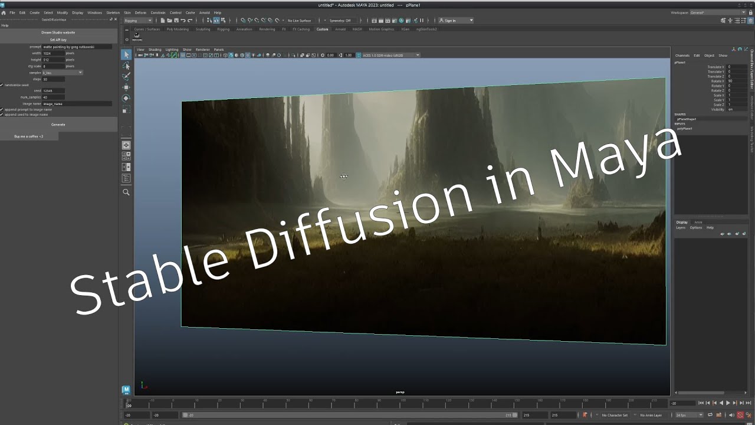Go to start of playback range

701,403
